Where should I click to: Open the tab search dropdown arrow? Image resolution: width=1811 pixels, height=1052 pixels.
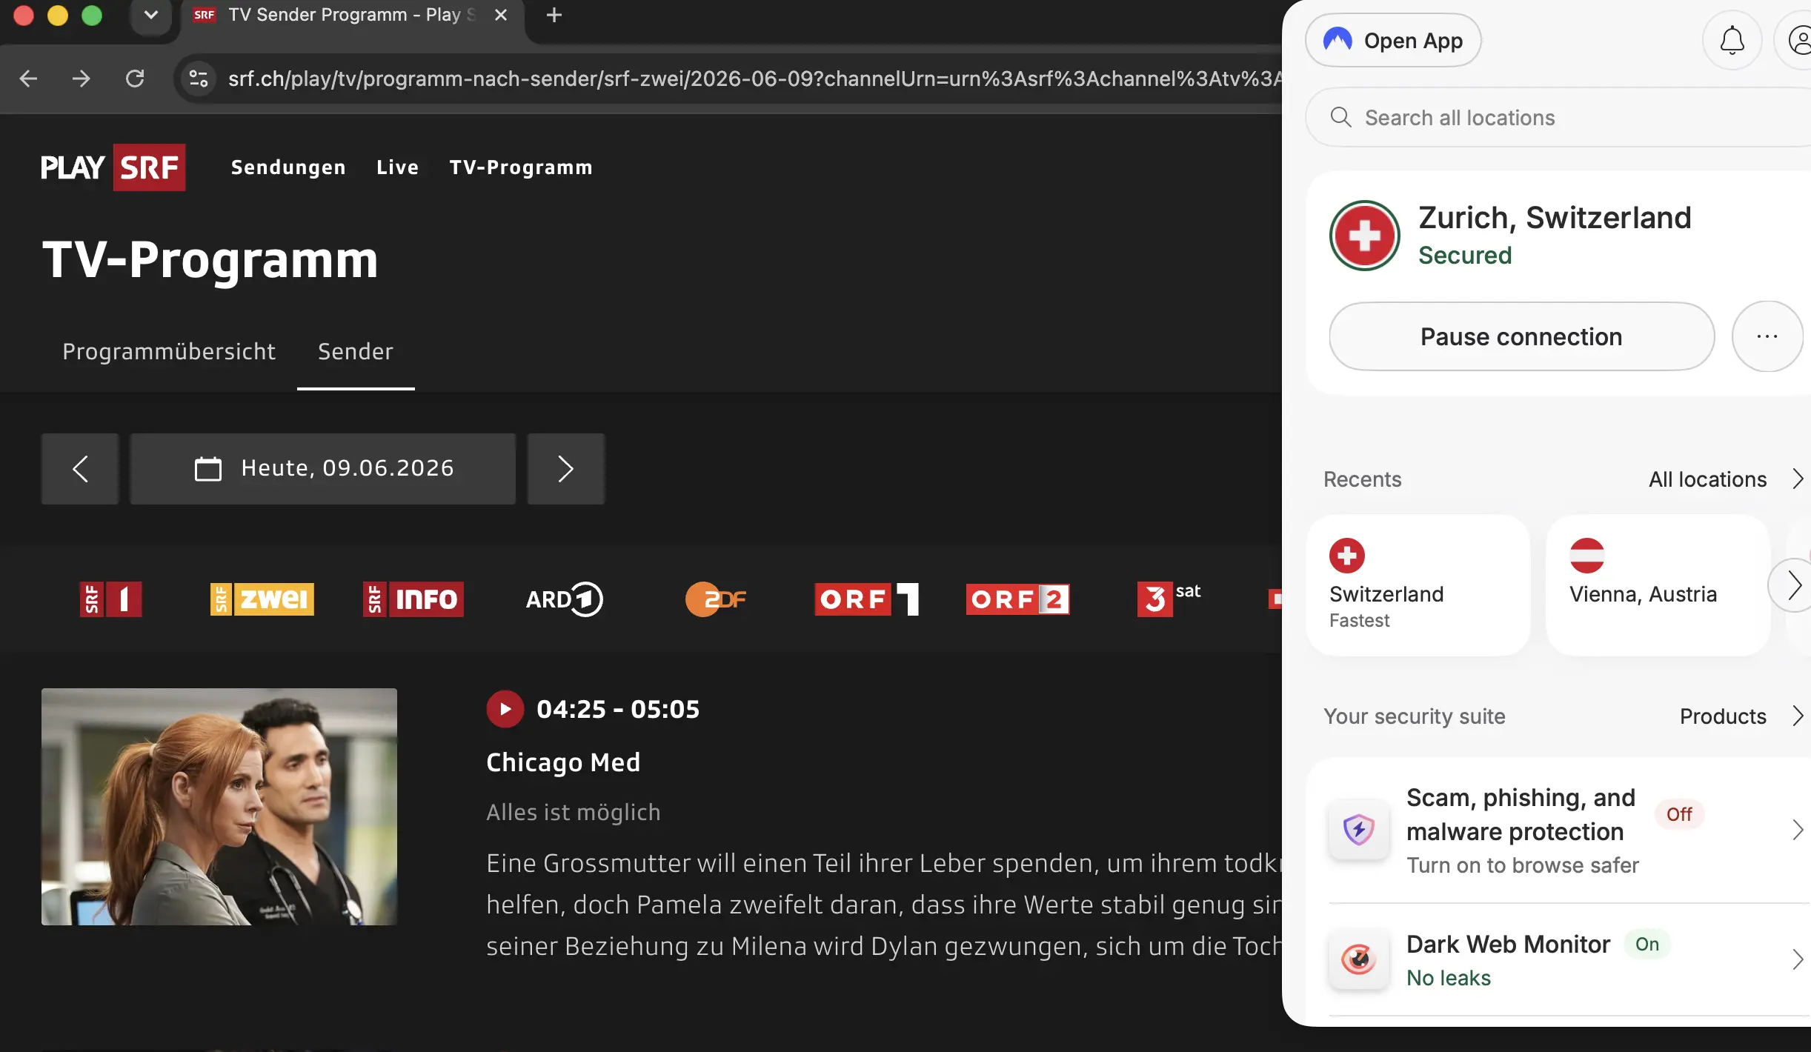tap(150, 15)
